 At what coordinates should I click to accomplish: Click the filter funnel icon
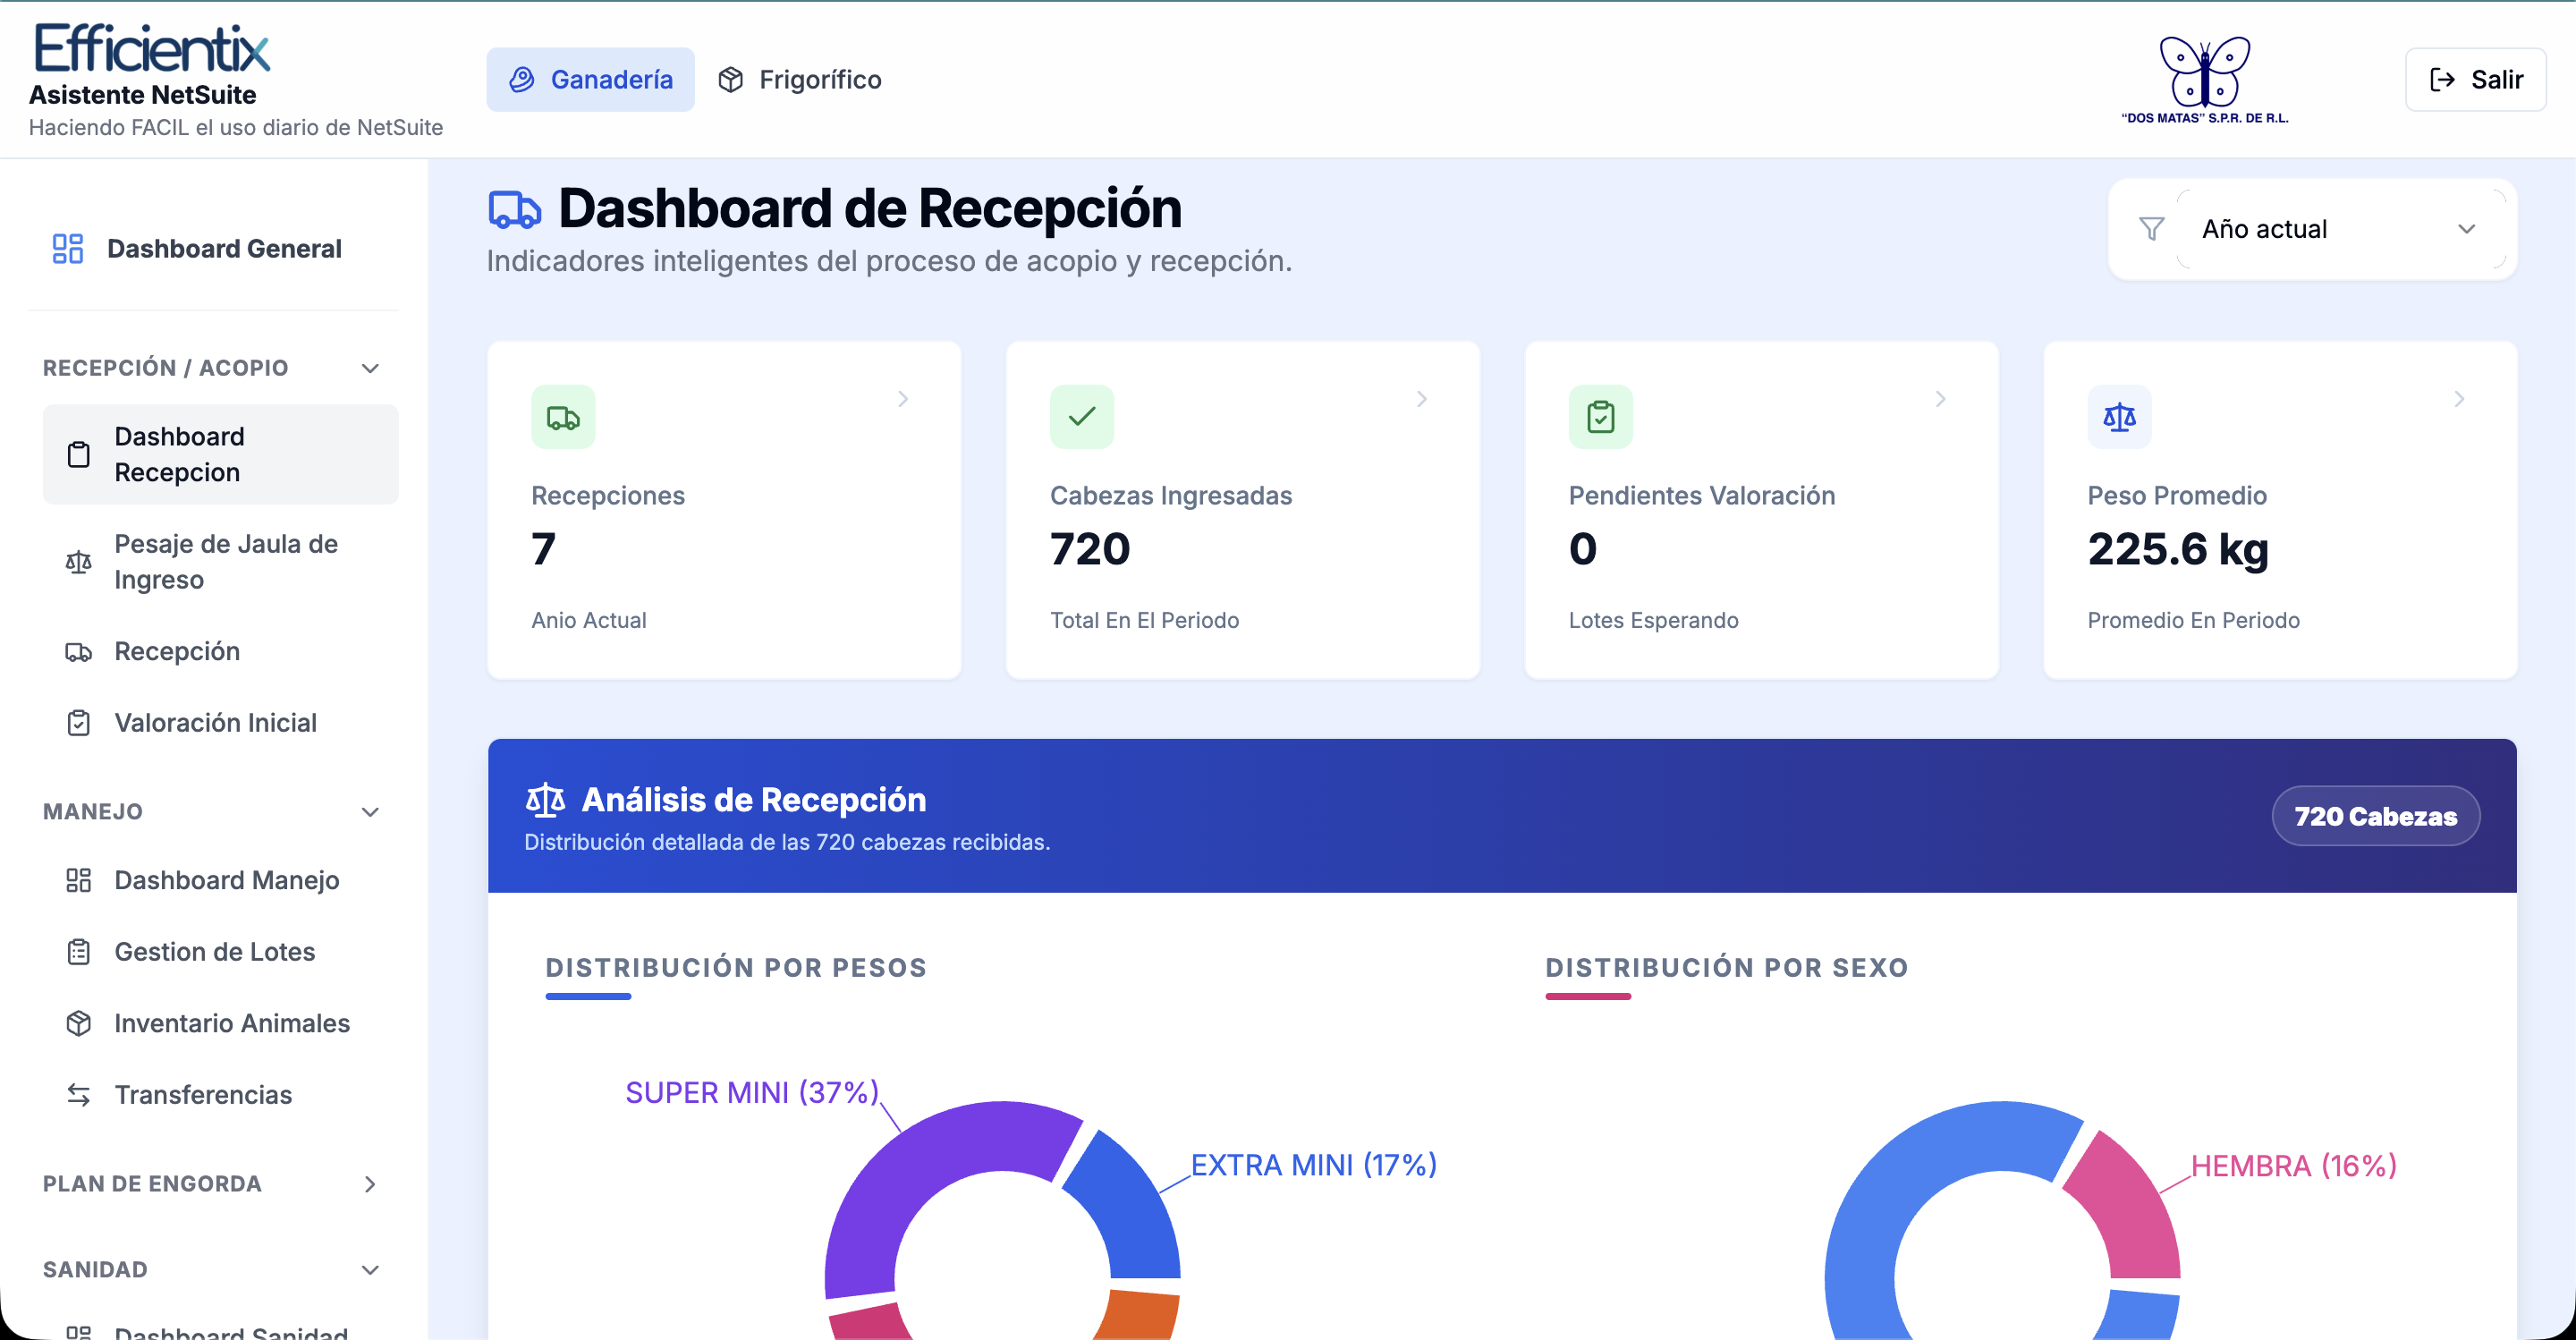pos(2151,229)
